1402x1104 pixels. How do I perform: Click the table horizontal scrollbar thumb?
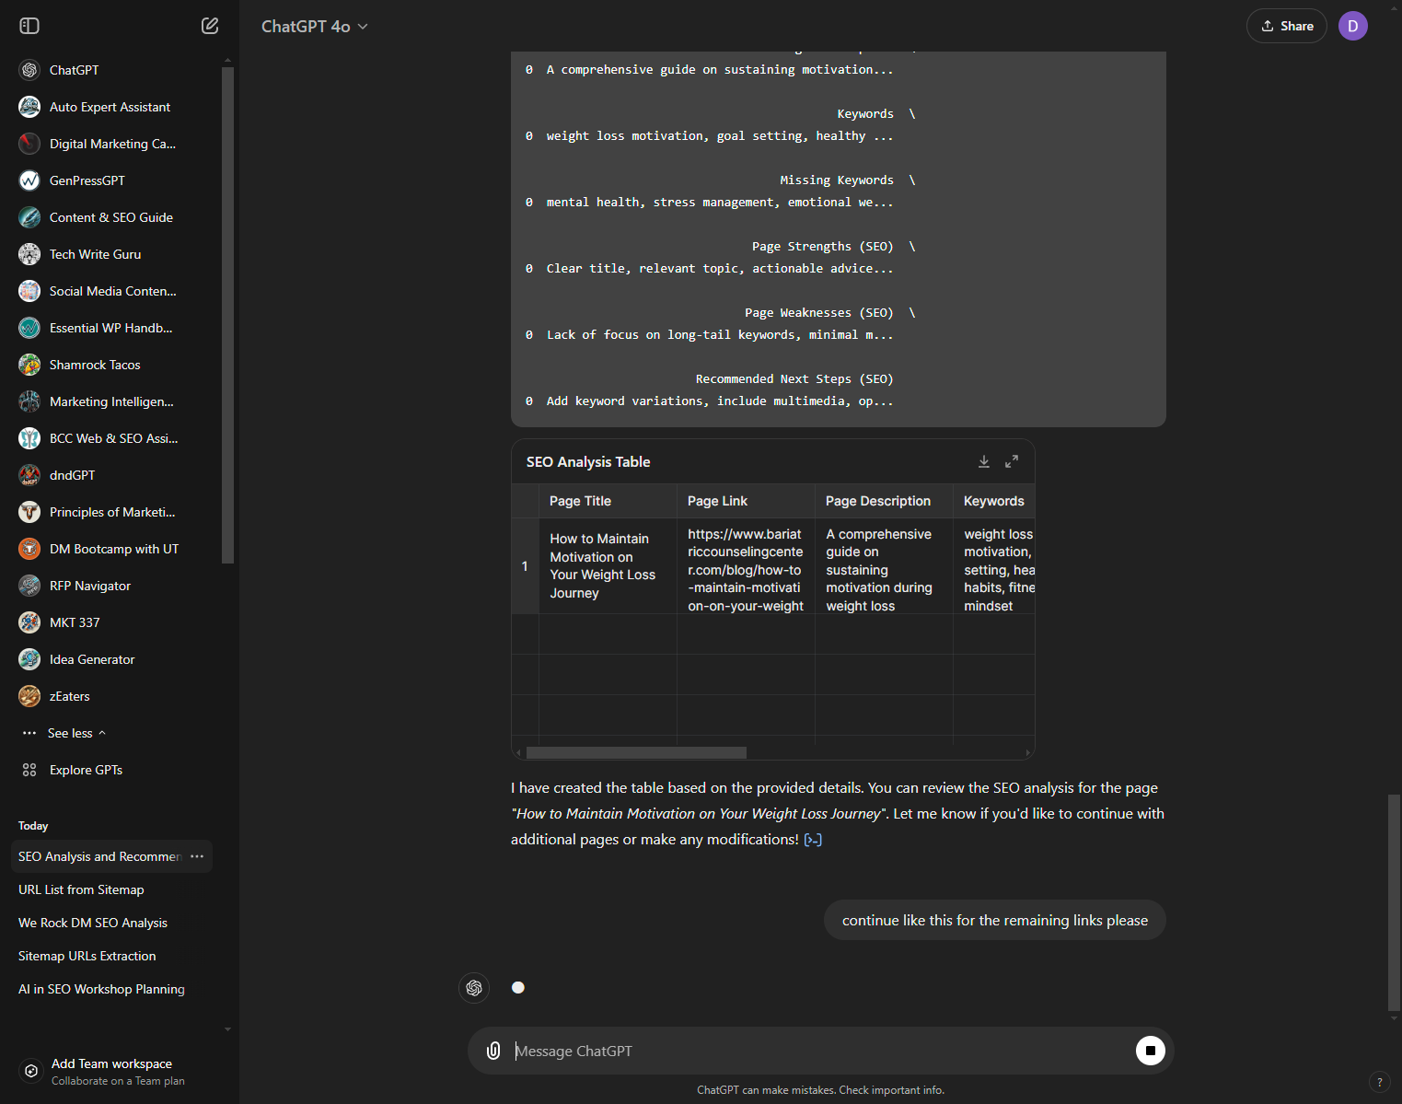tap(636, 752)
